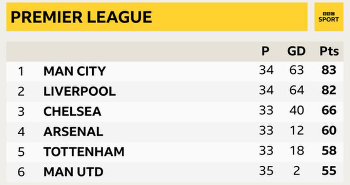This screenshot has width=350, height=185.
Task: Click the P column header
Action: click(x=266, y=51)
